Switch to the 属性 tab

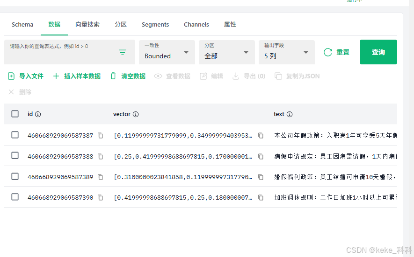pos(230,25)
